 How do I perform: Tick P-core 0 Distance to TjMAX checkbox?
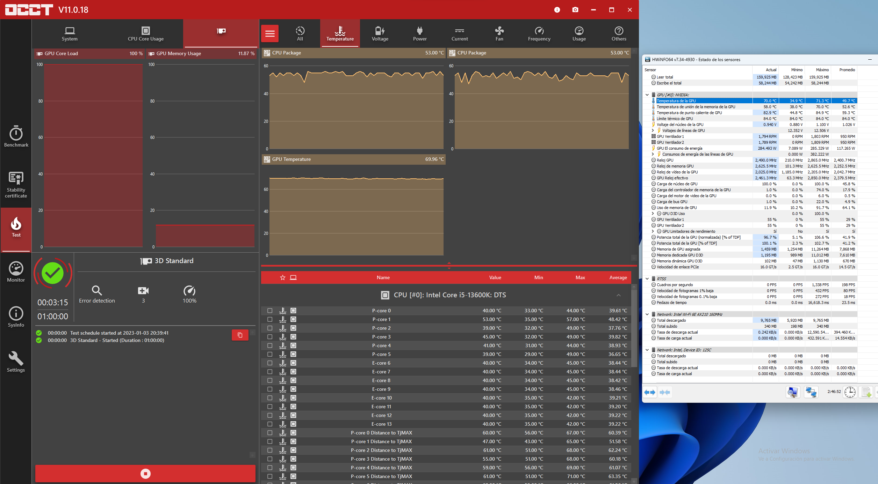(270, 433)
